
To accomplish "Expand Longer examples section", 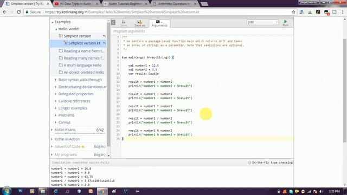I will [x=55, y=108].
